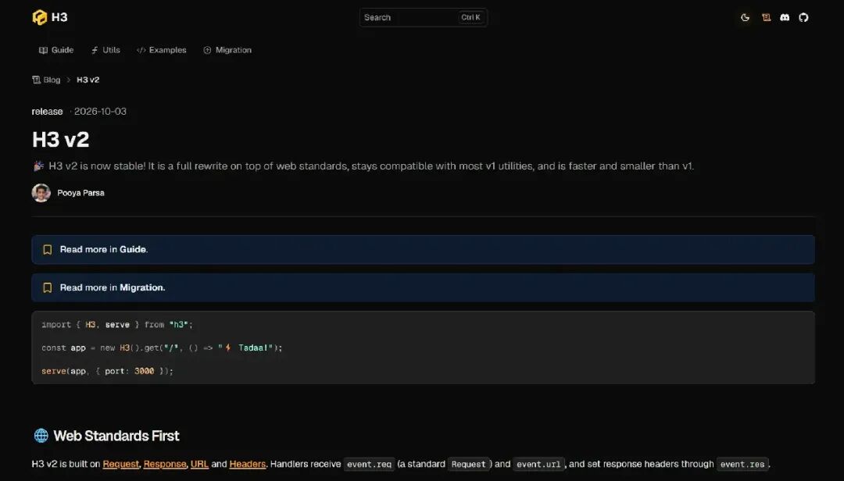Open the Response hyperlink
Viewport: 844px width, 481px height.
pyautogui.click(x=165, y=464)
